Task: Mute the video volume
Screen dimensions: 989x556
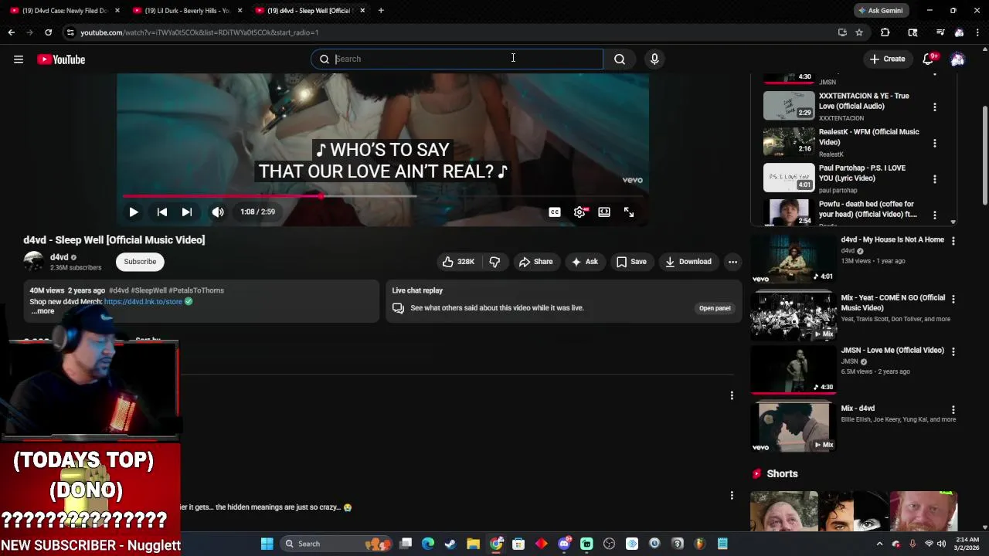Action: coord(218,212)
